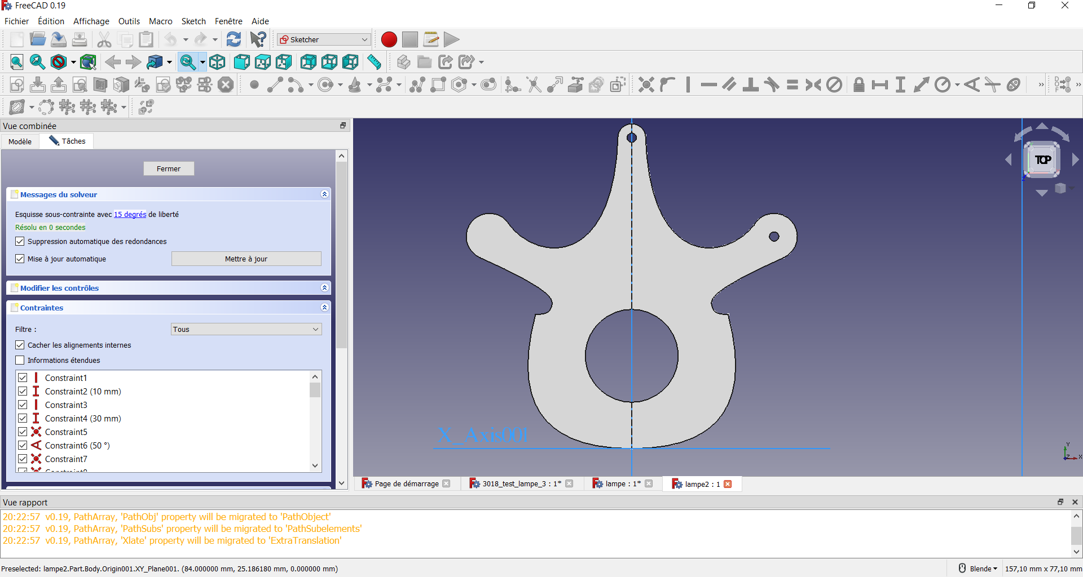The image size is (1083, 577).
Task: Apply the lock constraint tool
Action: tap(859, 85)
